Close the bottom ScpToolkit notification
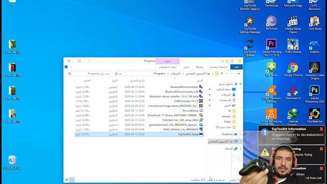This screenshot has width=327, height=184. coord(321,168)
